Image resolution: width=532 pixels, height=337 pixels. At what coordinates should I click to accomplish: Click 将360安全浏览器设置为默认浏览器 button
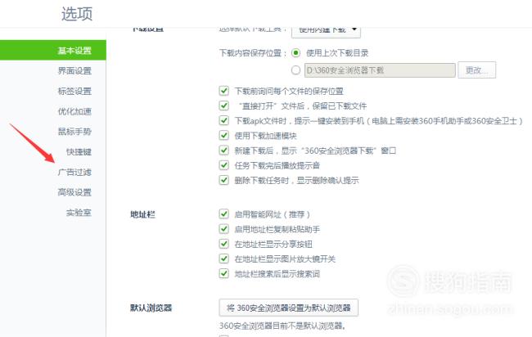tap(288, 308)
